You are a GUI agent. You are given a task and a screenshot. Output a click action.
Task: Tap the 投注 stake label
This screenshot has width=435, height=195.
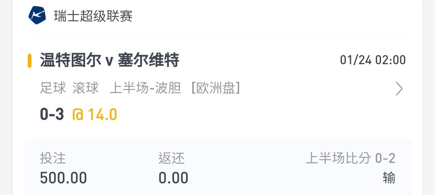[53, 158]
